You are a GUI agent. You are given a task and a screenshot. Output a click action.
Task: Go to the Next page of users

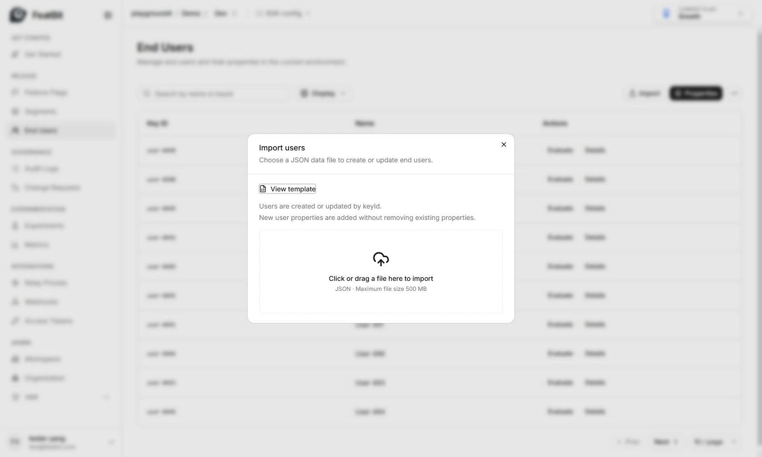click(666, 442)
